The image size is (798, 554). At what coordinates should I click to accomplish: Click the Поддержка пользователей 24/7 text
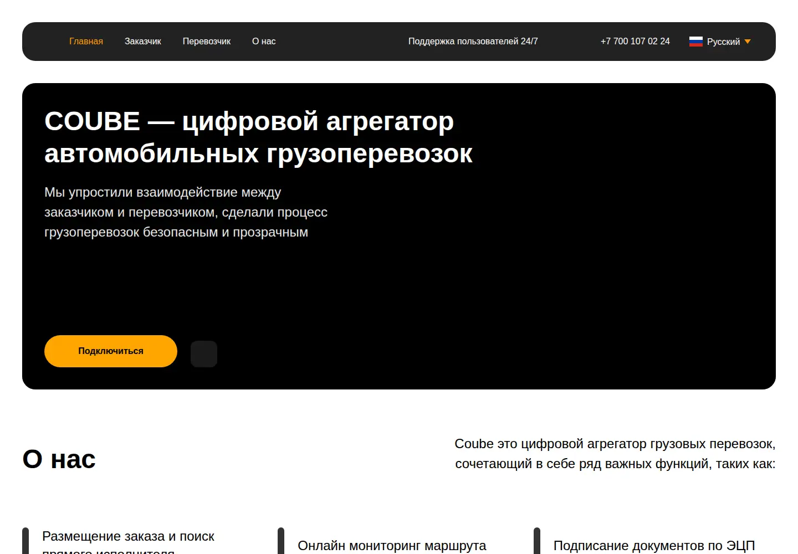point(473,42)
